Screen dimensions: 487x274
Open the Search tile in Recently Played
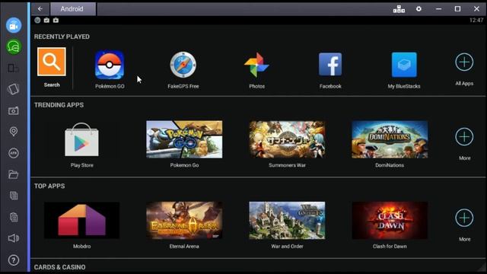coord(52,62)
